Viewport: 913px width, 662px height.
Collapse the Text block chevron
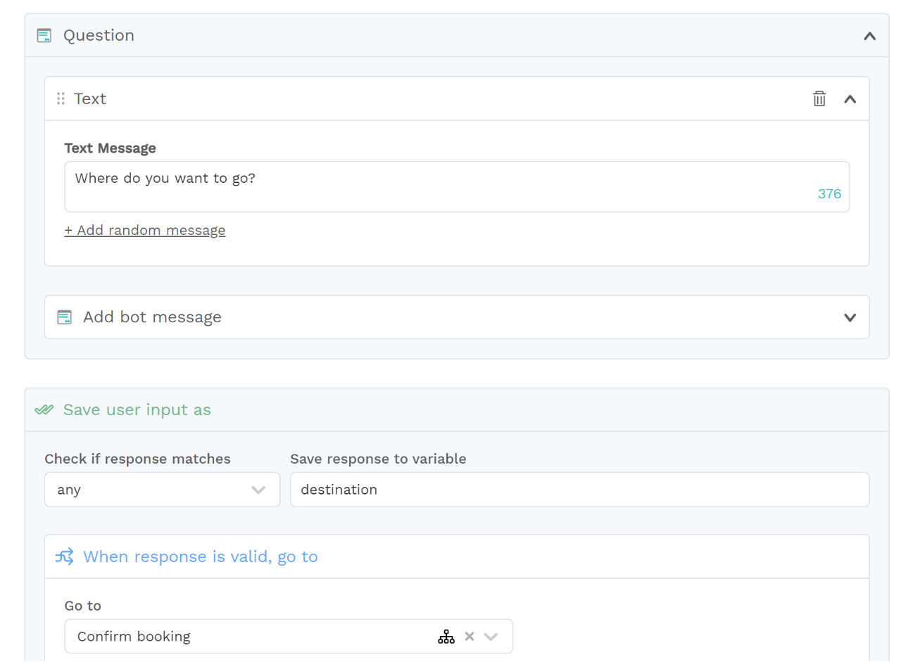tap(850, 99)
